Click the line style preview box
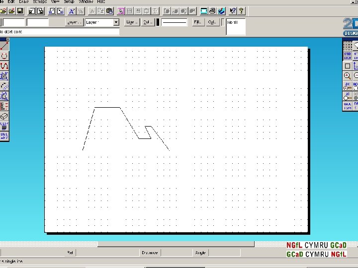 click(x=175, y=22)
